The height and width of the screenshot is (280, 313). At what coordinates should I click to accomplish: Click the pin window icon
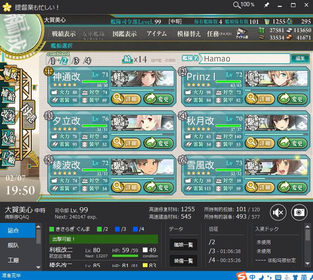tap(266, 5)
